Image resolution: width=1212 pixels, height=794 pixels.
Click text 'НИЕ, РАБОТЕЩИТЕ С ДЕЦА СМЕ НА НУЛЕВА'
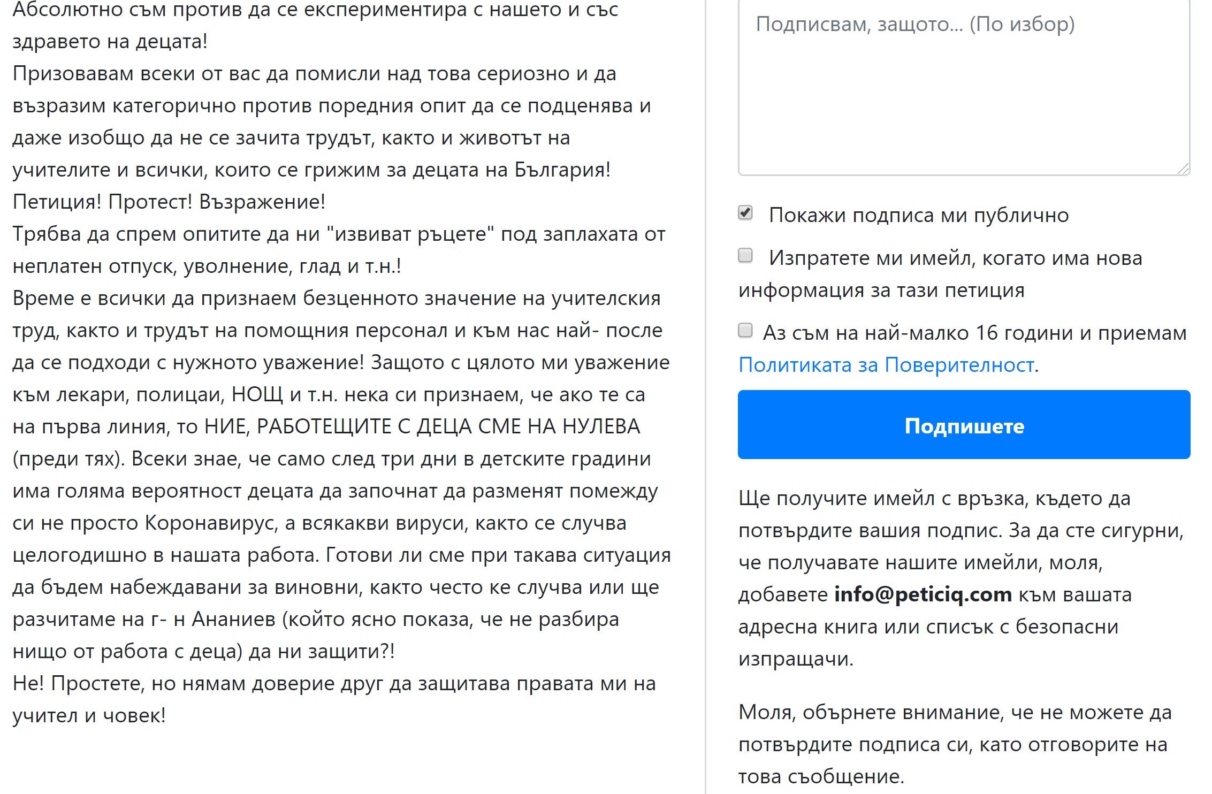(x=423, y=426)
